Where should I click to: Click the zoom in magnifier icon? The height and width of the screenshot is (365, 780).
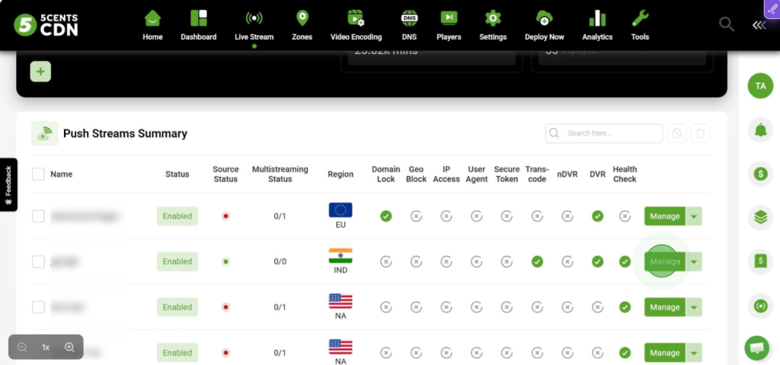pos(69,347)
